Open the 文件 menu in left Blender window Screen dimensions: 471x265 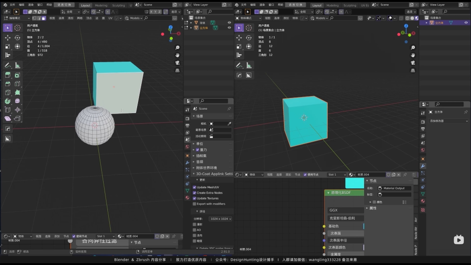[12, 5]
